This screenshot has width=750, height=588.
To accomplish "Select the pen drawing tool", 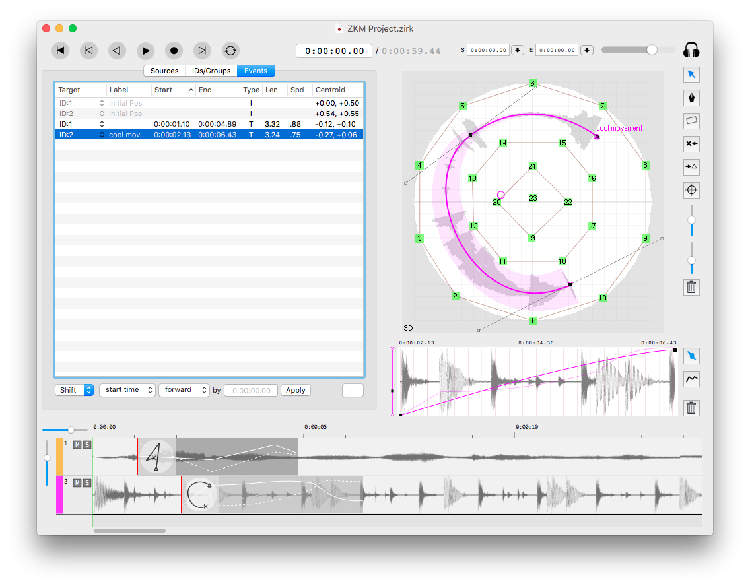I will pyautogui.click(x=691, y=98).
